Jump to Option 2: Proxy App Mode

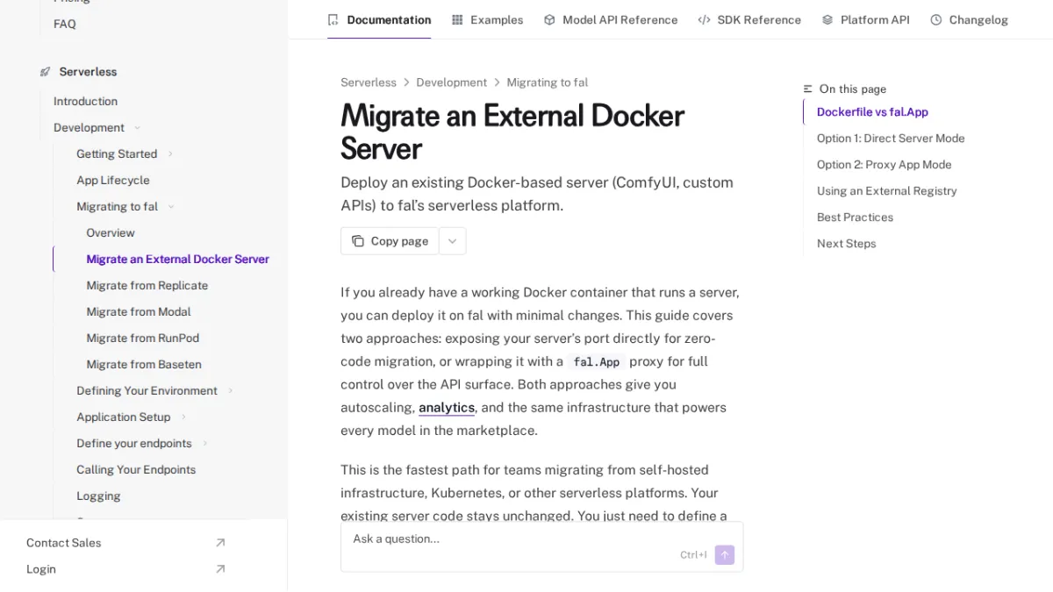(x=884, y=165)
